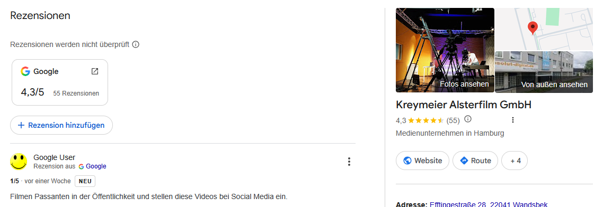Screen dimensions: 594x207
Task: Open three-dot menu of Google User review
Action: (x=349, y=162)
